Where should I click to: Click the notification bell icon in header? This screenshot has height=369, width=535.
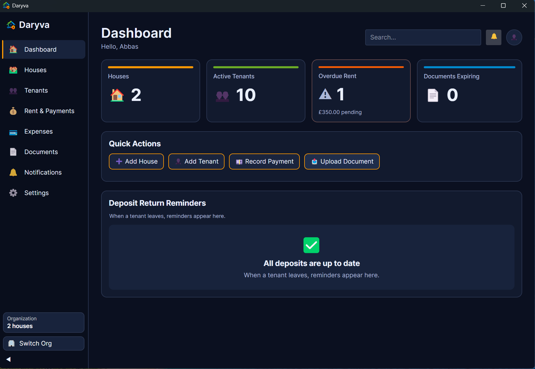click(x=493, y=37)
